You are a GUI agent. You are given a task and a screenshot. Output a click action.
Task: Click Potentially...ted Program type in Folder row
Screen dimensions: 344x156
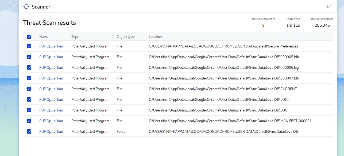pyautogui.click(x=90, y=131)
